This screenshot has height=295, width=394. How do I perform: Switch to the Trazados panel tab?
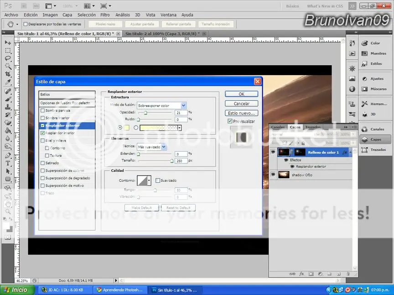(x=313, y=127)
